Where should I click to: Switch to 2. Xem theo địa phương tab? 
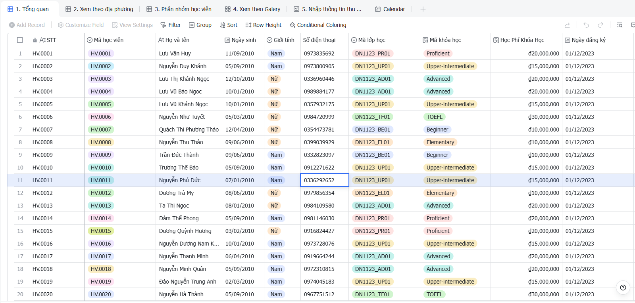[99, 9]
